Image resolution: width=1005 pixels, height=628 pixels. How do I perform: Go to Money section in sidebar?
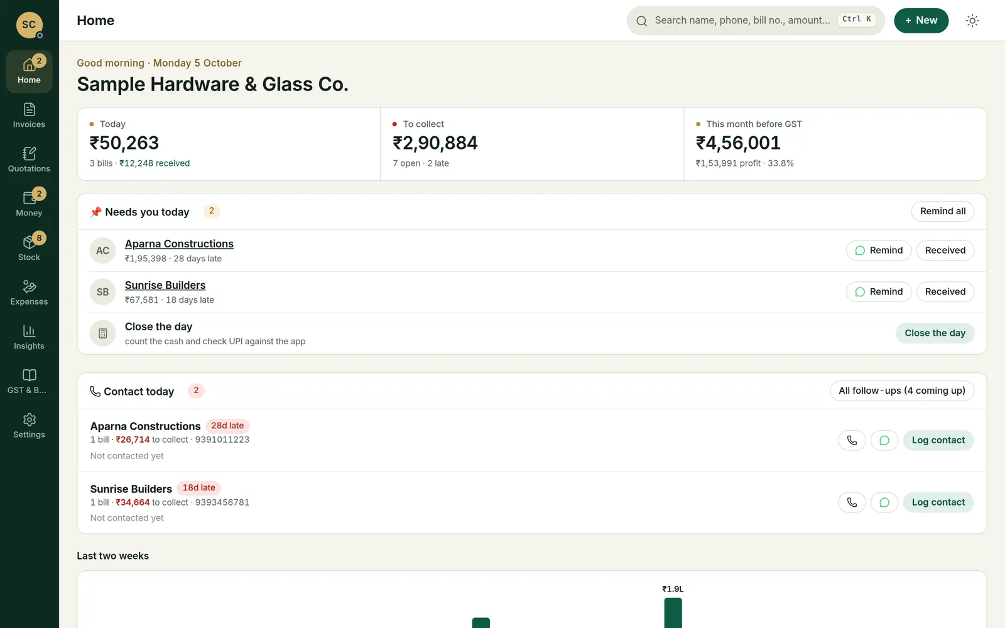pyautogui.click(x=29, y=204)
